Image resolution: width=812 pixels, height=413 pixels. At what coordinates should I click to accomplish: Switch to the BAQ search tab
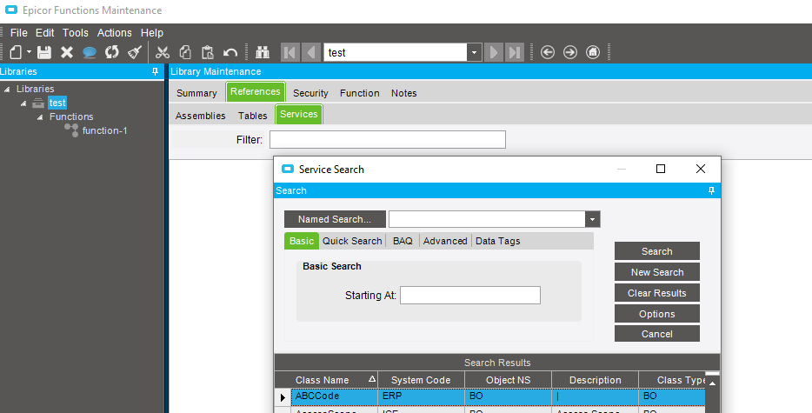pos(403,241)
